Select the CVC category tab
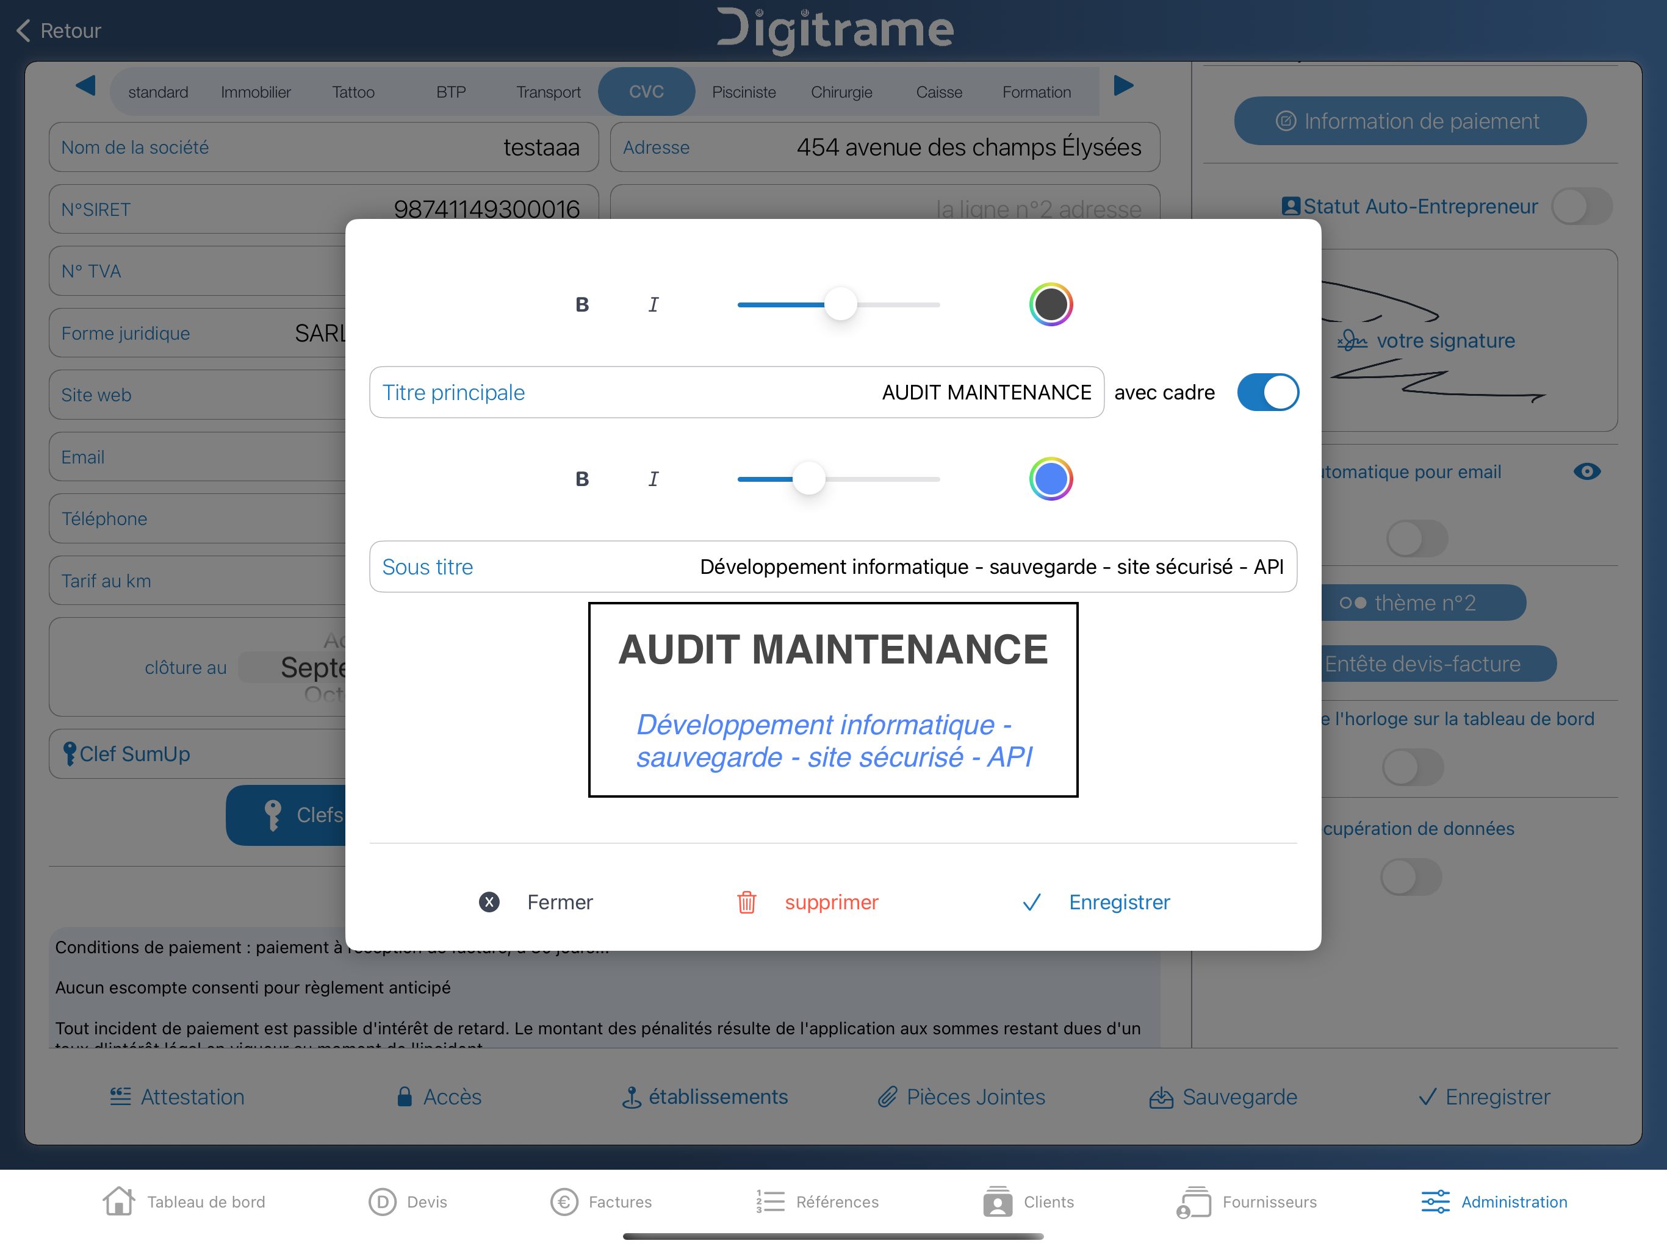Screen dimensions: 1667x1249 pyautogui.click(x=647, y=91)
